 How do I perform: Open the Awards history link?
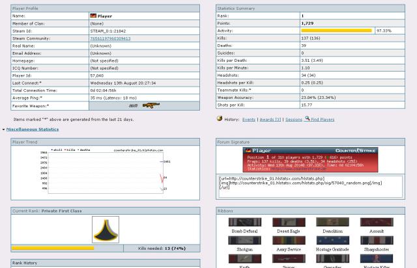pos(270,120)
